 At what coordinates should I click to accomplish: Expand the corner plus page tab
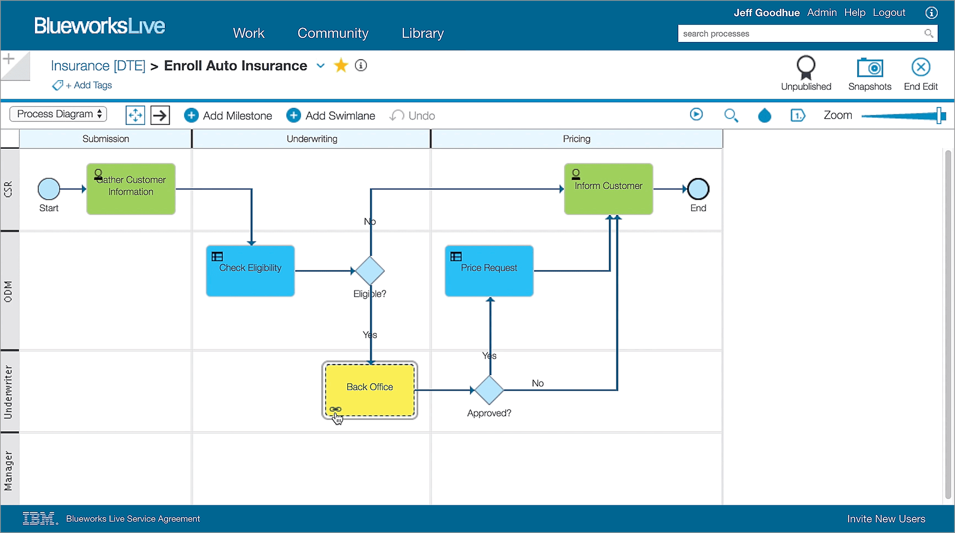tap(9, 59)
